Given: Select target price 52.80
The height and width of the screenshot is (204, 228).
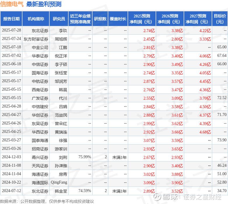Looking at the screenshot, I should [x=222, y=182].
